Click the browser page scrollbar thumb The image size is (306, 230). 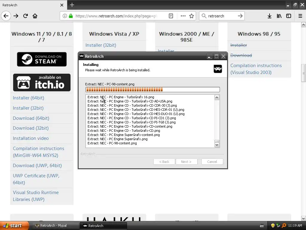tap(303, 73)
